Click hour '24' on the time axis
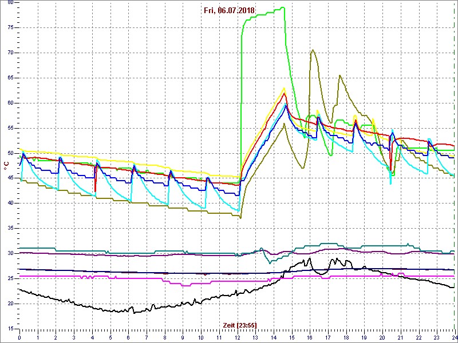 click(x=455, y=337)
